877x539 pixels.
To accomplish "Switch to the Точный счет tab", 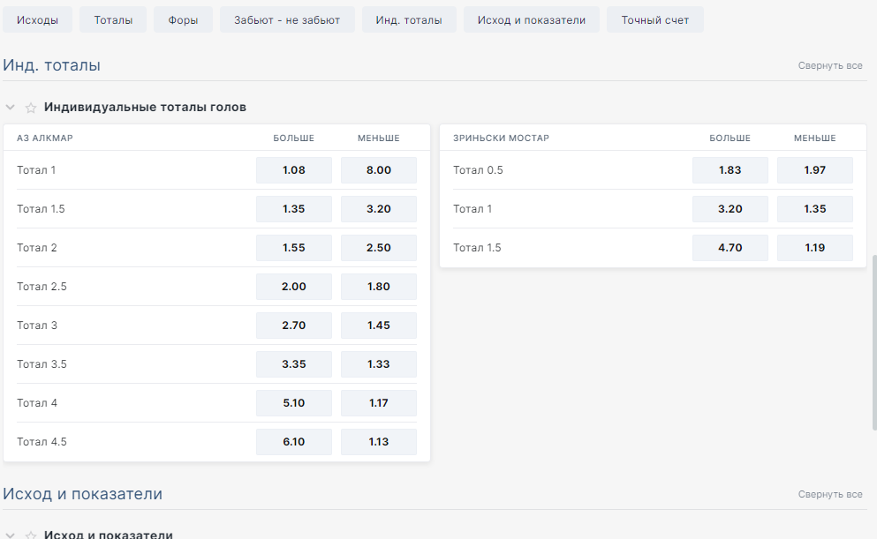I will (655, 19).
